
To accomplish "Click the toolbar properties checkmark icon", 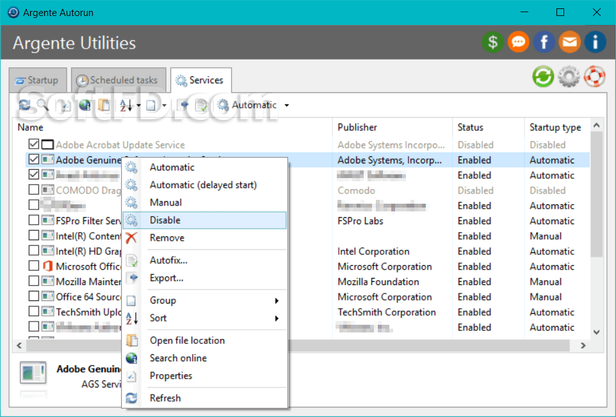I will [65, 105].
